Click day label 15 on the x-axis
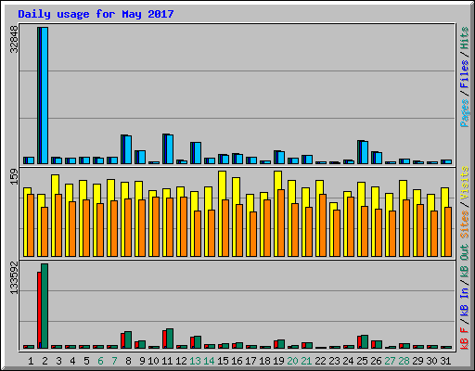Image resolution: width=475 pixels, height=371 pixels. tap(223, 361)
